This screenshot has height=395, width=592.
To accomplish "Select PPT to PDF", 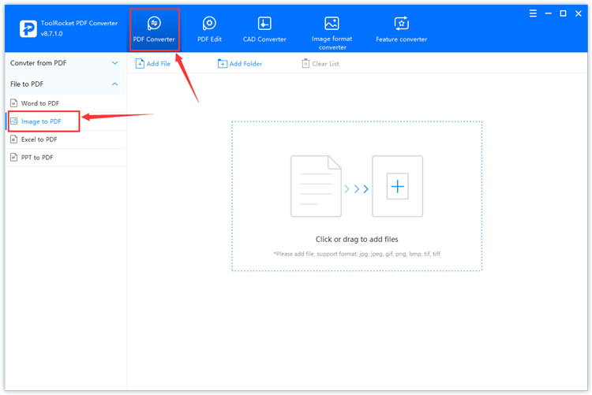I will 66,158.
